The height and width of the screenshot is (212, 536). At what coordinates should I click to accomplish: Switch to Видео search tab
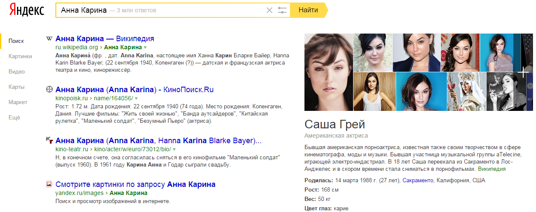[x=17, y=72]
